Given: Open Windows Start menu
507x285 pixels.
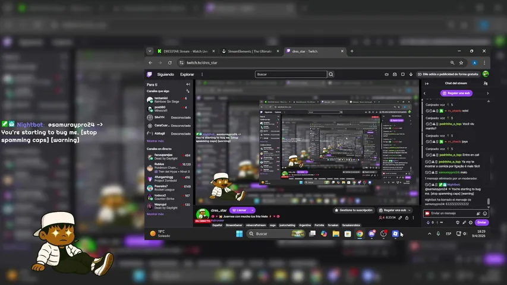Looking at the screenshot, I should click(x=240, y=233).
